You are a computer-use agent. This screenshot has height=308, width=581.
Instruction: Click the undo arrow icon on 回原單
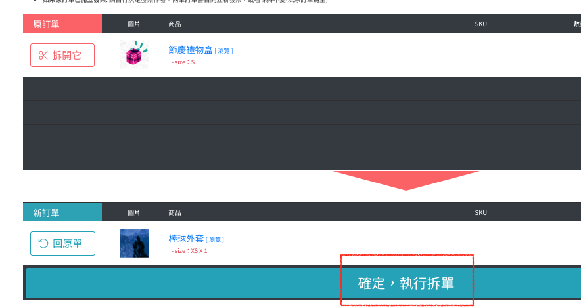pyautogui.click(x=43, y=243)
